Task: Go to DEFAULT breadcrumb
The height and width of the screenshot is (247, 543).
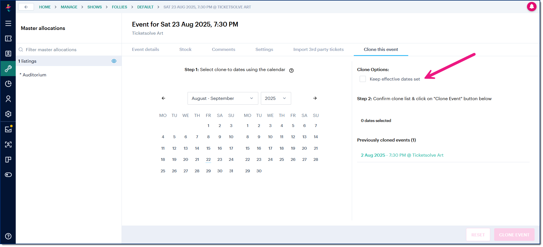Action: click(x=145, y=7)
